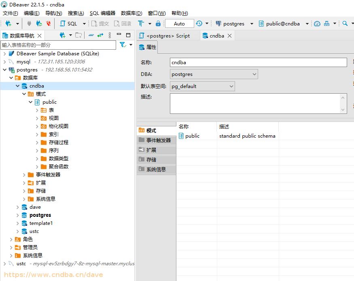Open the SQL 编辑器 menu
The height and width of the screenshot is (281, 354).
[102, 13]
